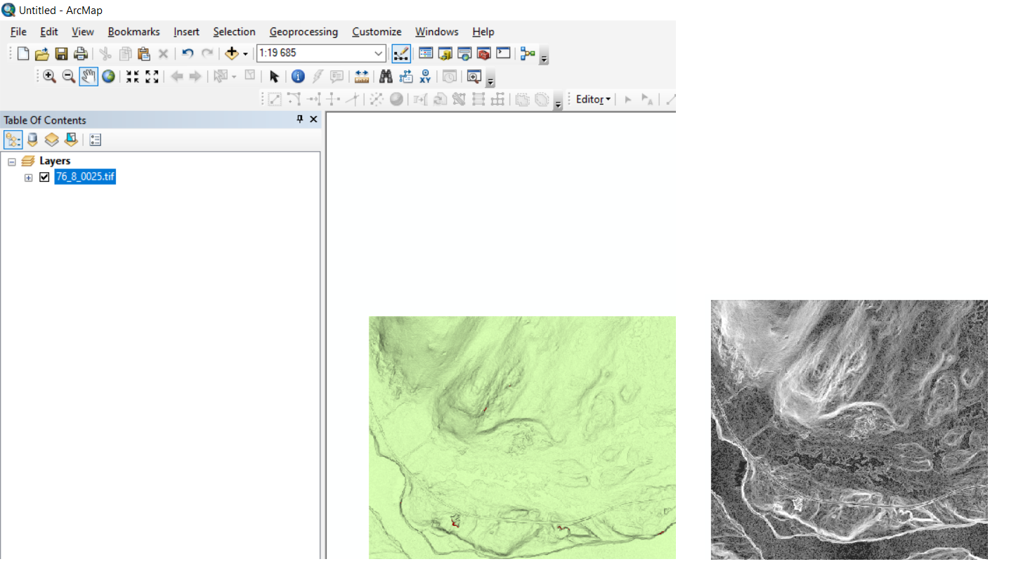Collapse the Layers data frame

11,161
